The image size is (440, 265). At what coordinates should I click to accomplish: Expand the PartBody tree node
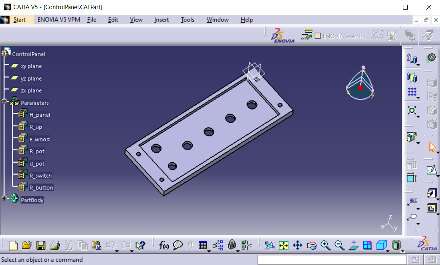(4, 198)
